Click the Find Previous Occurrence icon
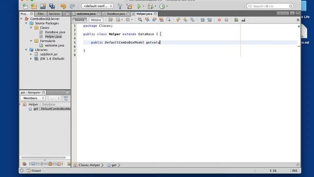This screenshot has height=177, width=314. [x=147, y=20]
